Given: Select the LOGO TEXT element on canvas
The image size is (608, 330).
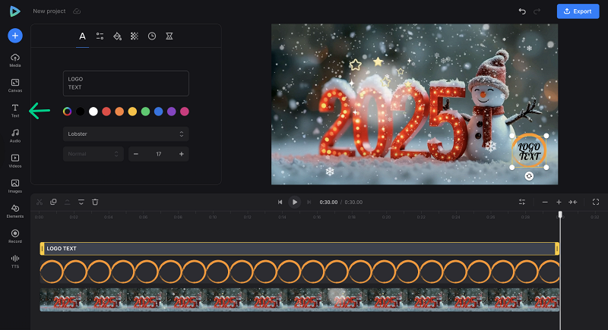Looking at the screenshot, I should 529,151.
